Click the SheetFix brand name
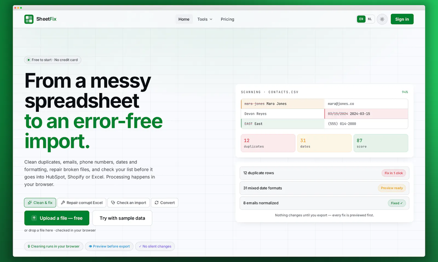The height and width of the screenshot is (262, 438). 46,19
